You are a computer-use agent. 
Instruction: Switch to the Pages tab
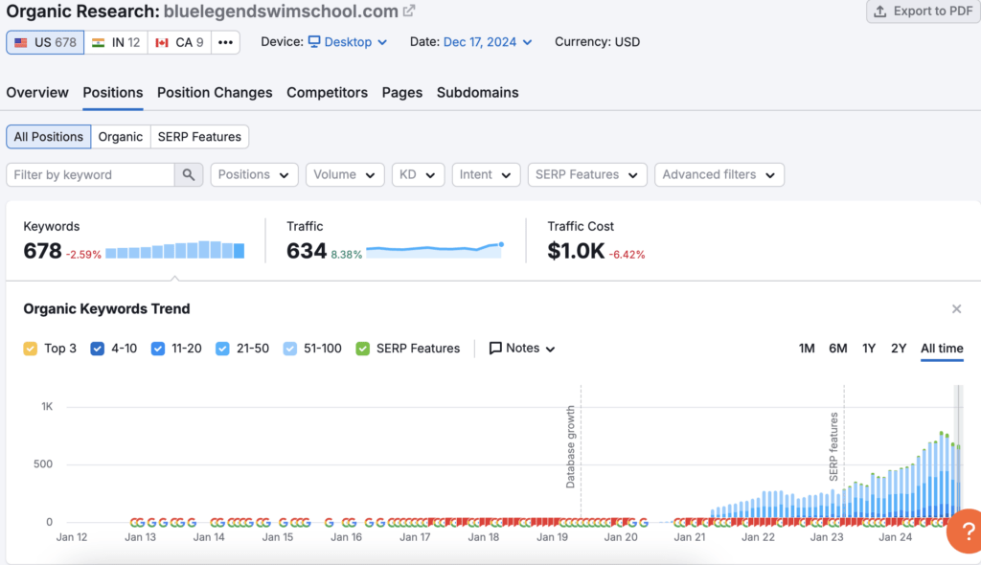pyautogui.click(x=402, y=93)
